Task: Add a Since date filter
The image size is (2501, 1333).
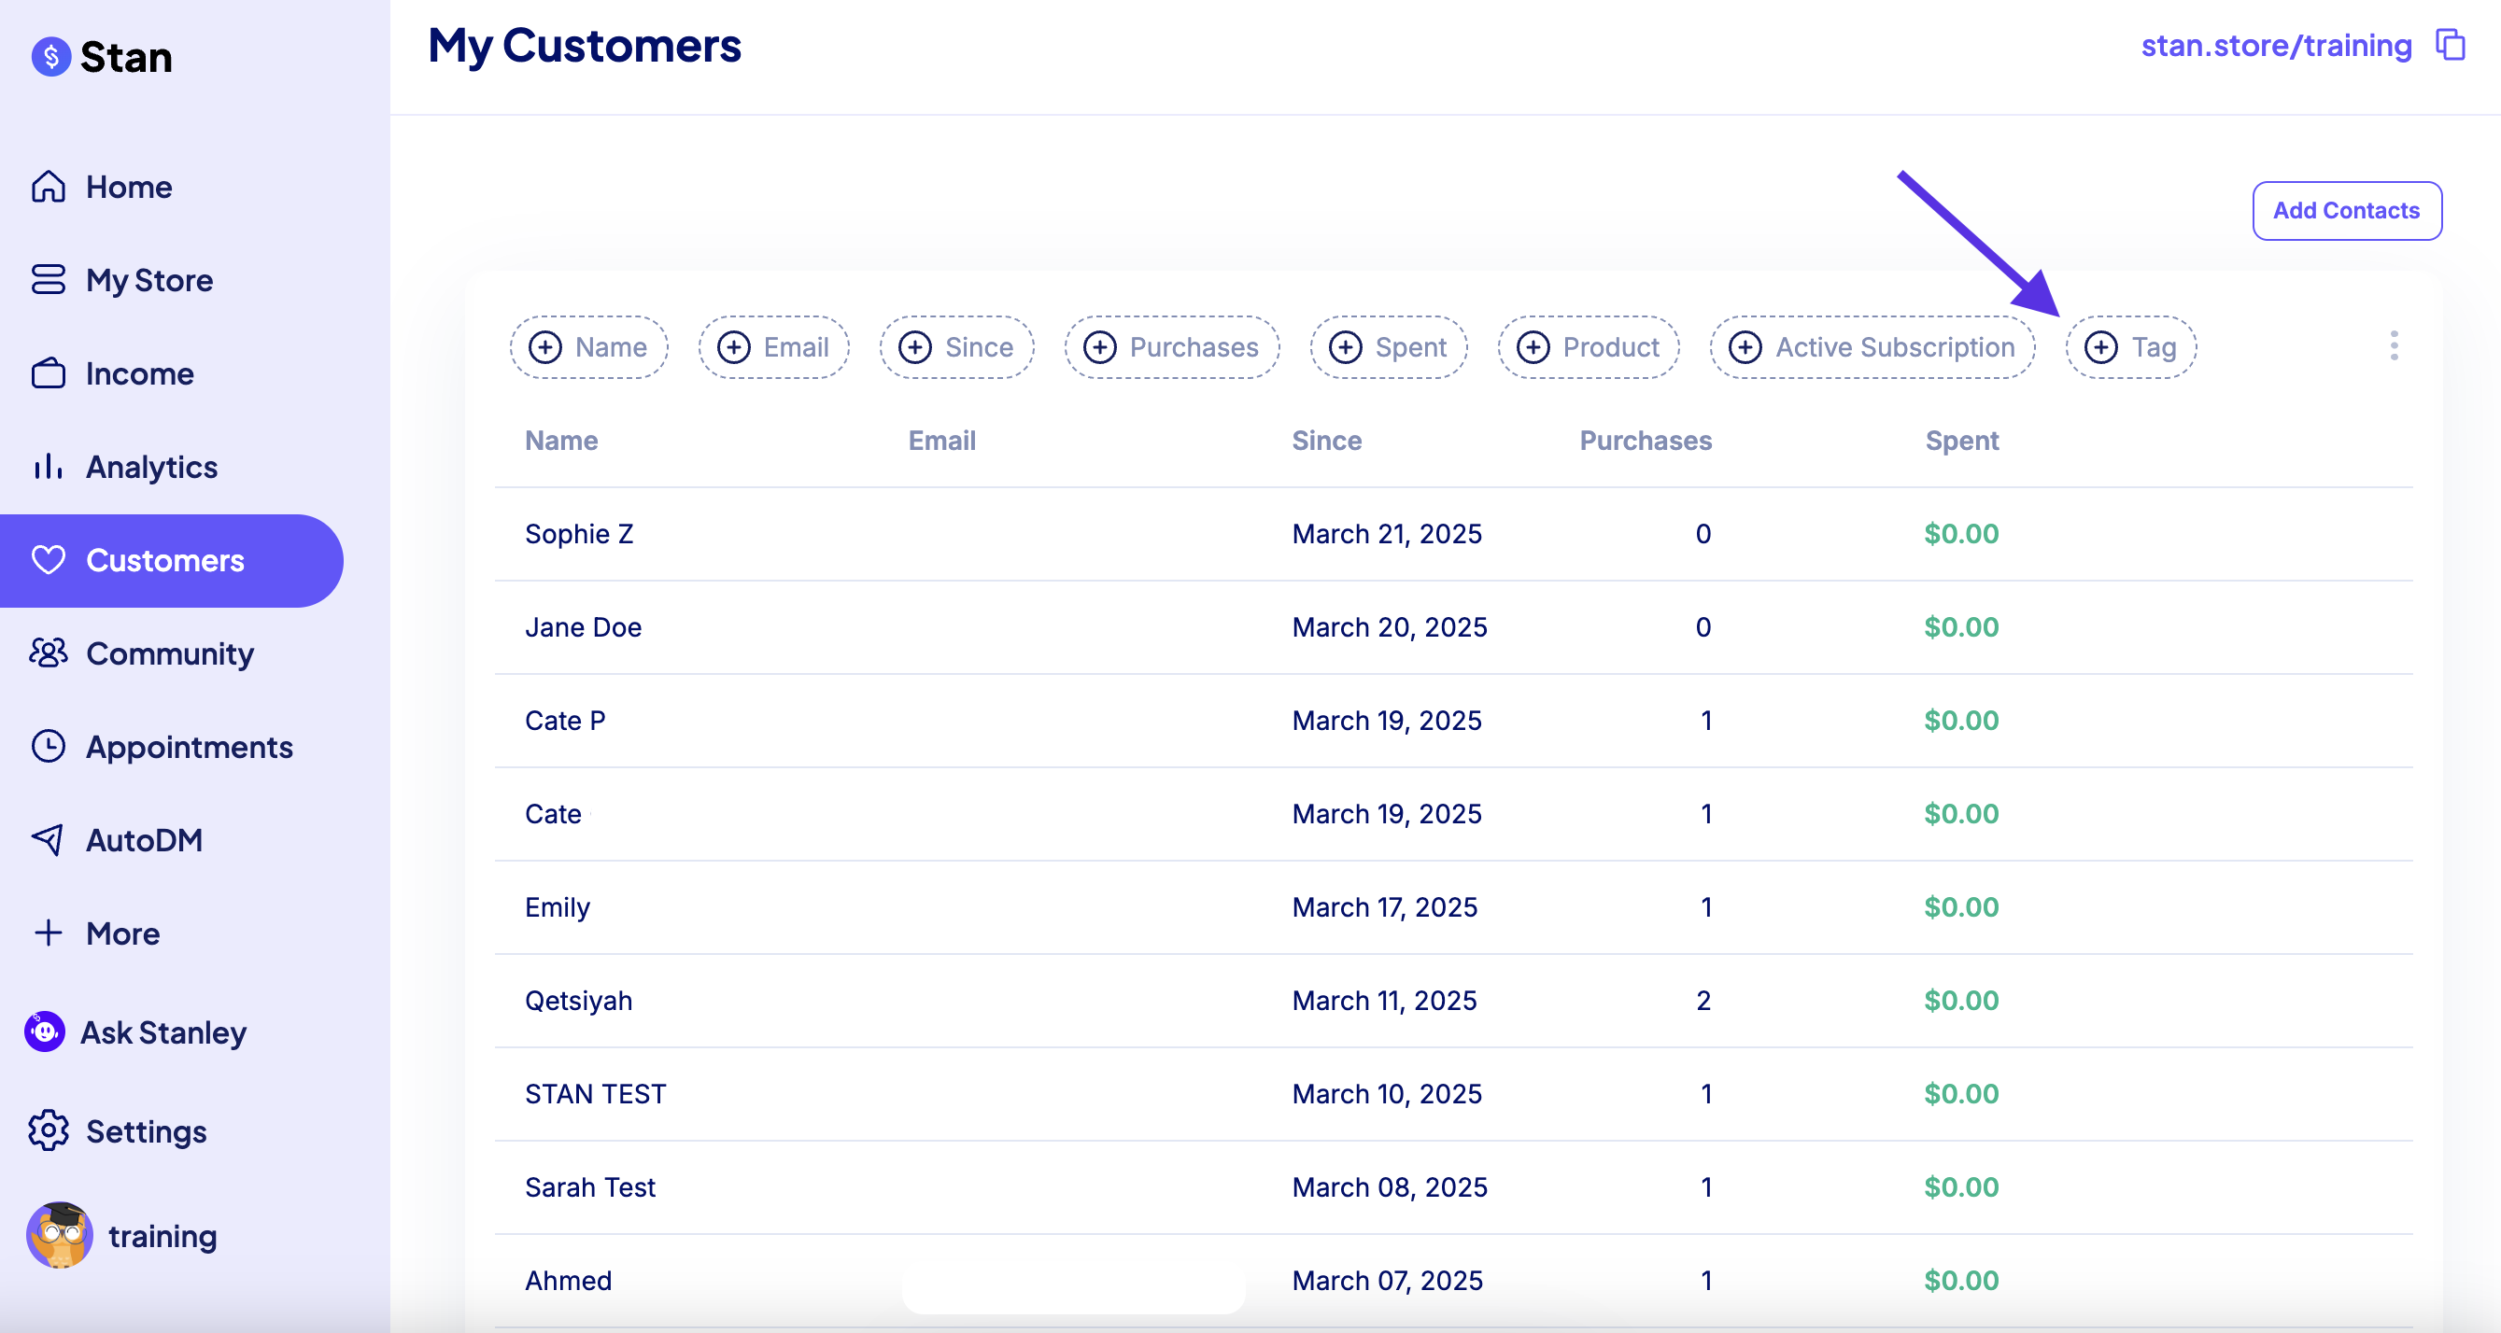Action: pos(957,347)
